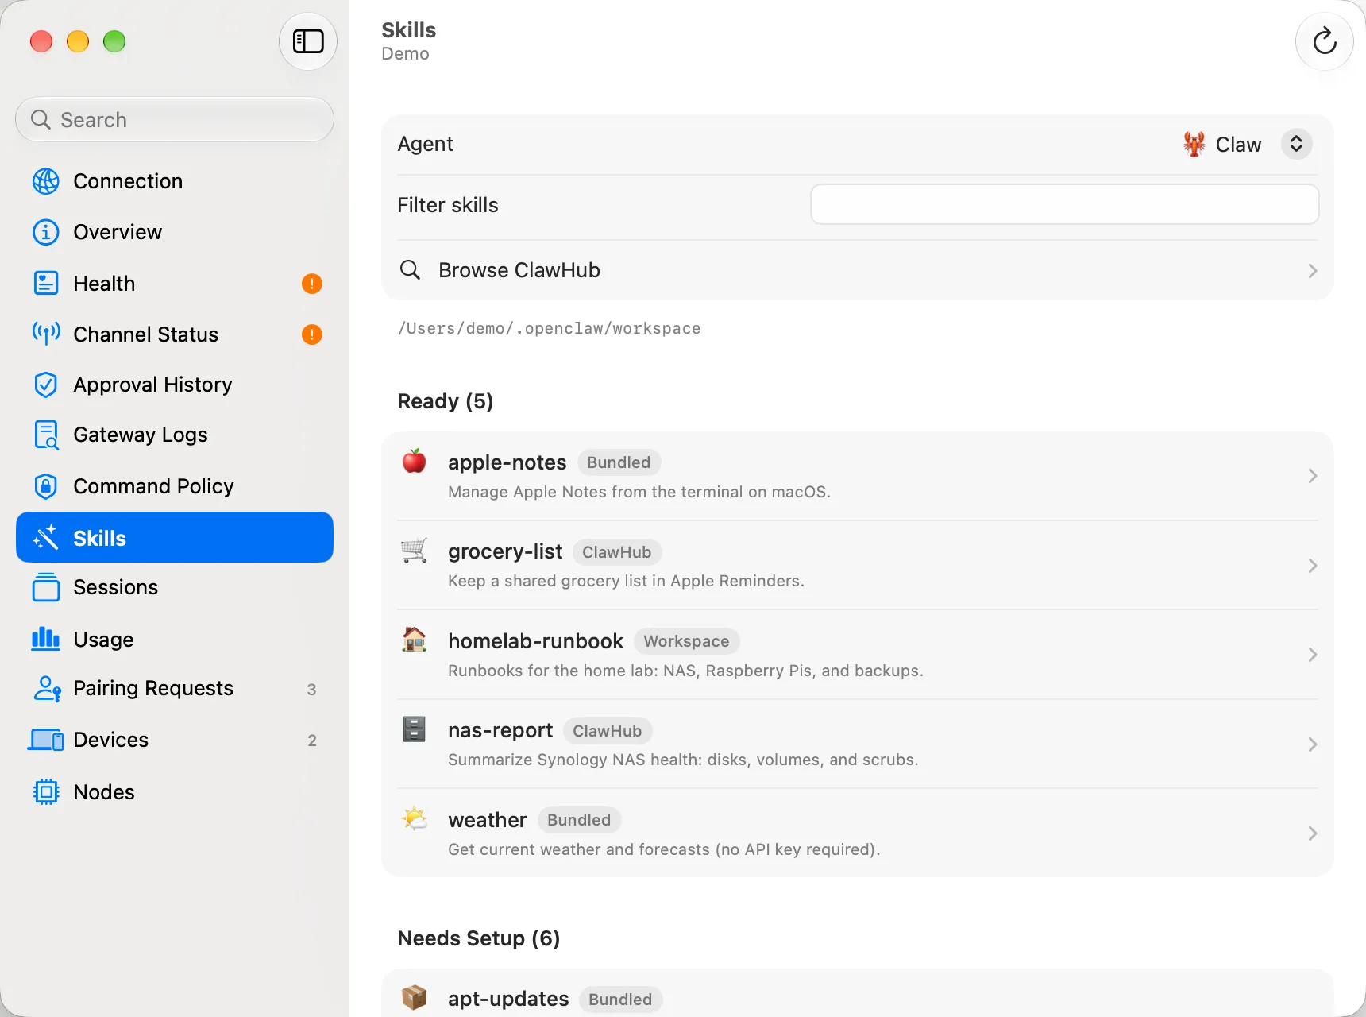Expand grocery-list row chevron
This screenshot has height=1017, width=1366.
click(x=1313, y=566)
